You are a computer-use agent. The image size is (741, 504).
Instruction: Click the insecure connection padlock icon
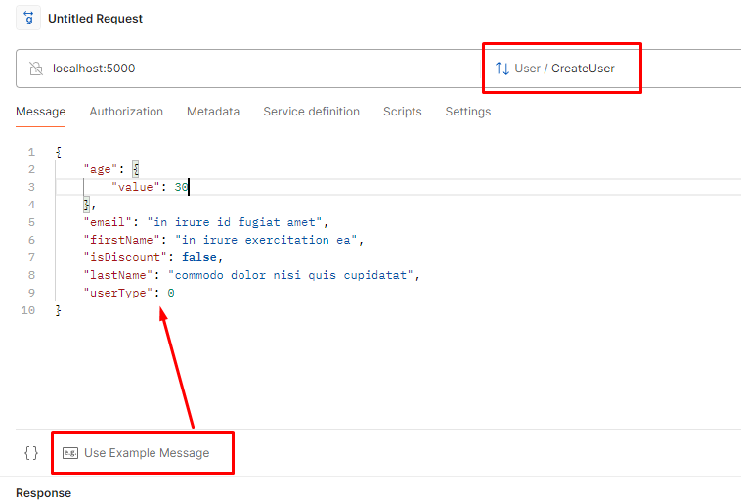tap(36, 69)
